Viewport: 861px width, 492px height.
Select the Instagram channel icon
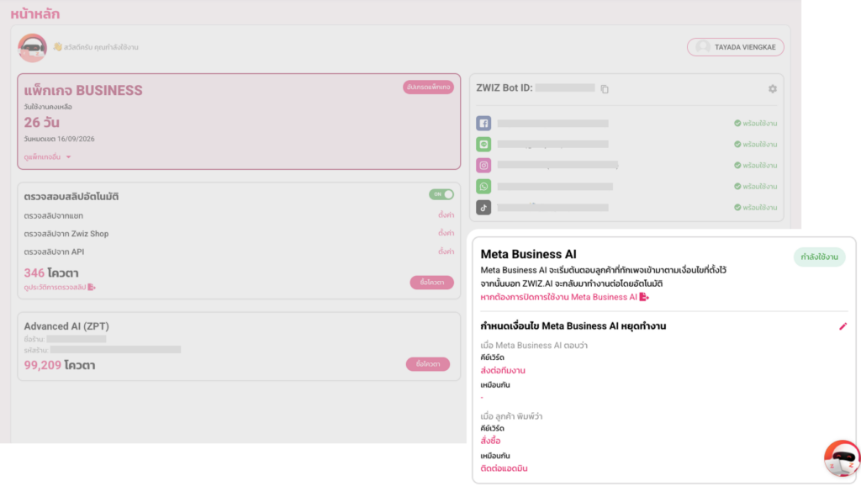[483, 166]
